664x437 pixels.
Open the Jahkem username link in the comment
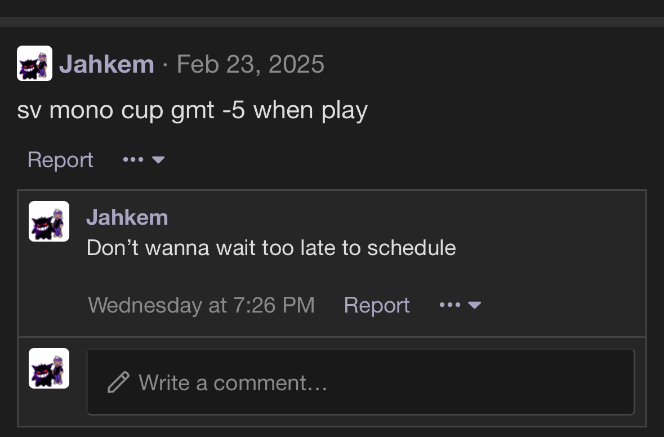tap(127, 217)
